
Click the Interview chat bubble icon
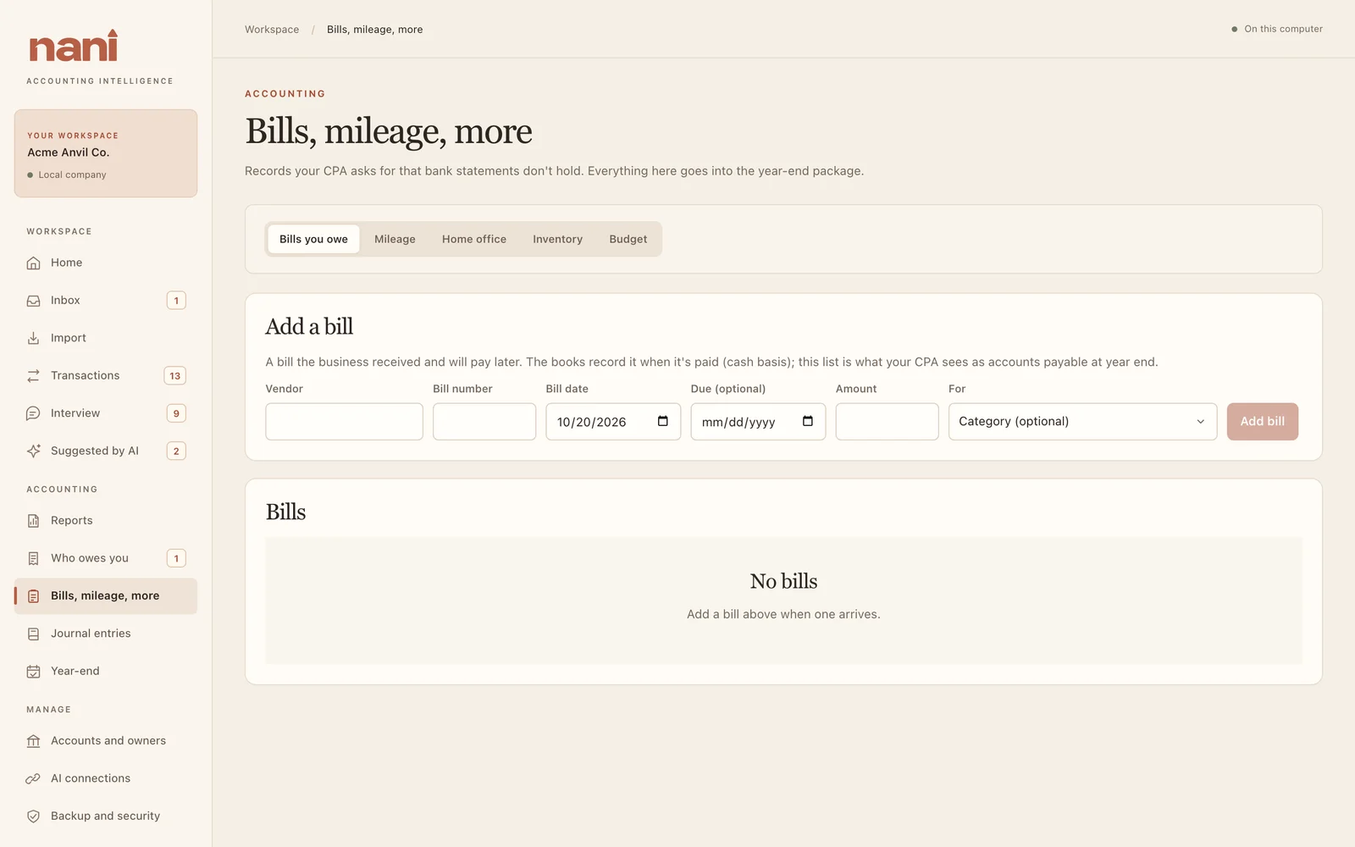[x=33, y=413]
